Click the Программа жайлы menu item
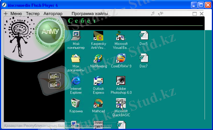This screenshot has height=130, width=213. click(90, 14)
